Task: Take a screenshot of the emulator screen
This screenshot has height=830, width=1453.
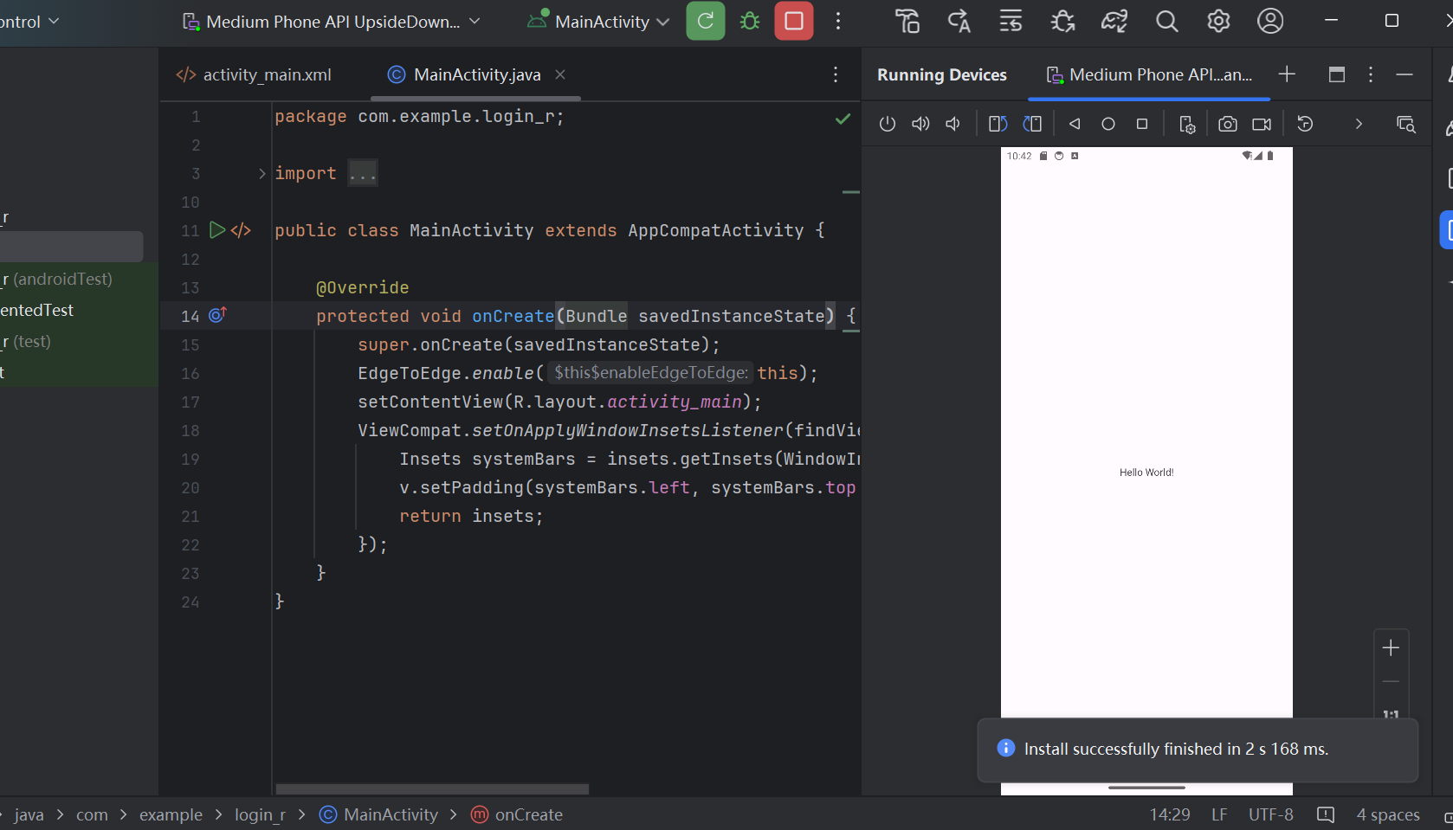Action: tap(1227, 124)
